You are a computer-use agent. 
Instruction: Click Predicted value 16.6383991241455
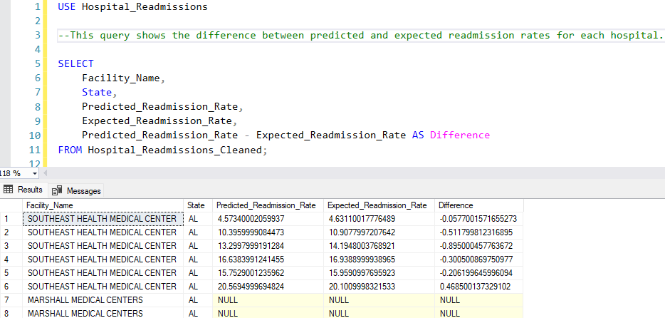pos(268,260)
